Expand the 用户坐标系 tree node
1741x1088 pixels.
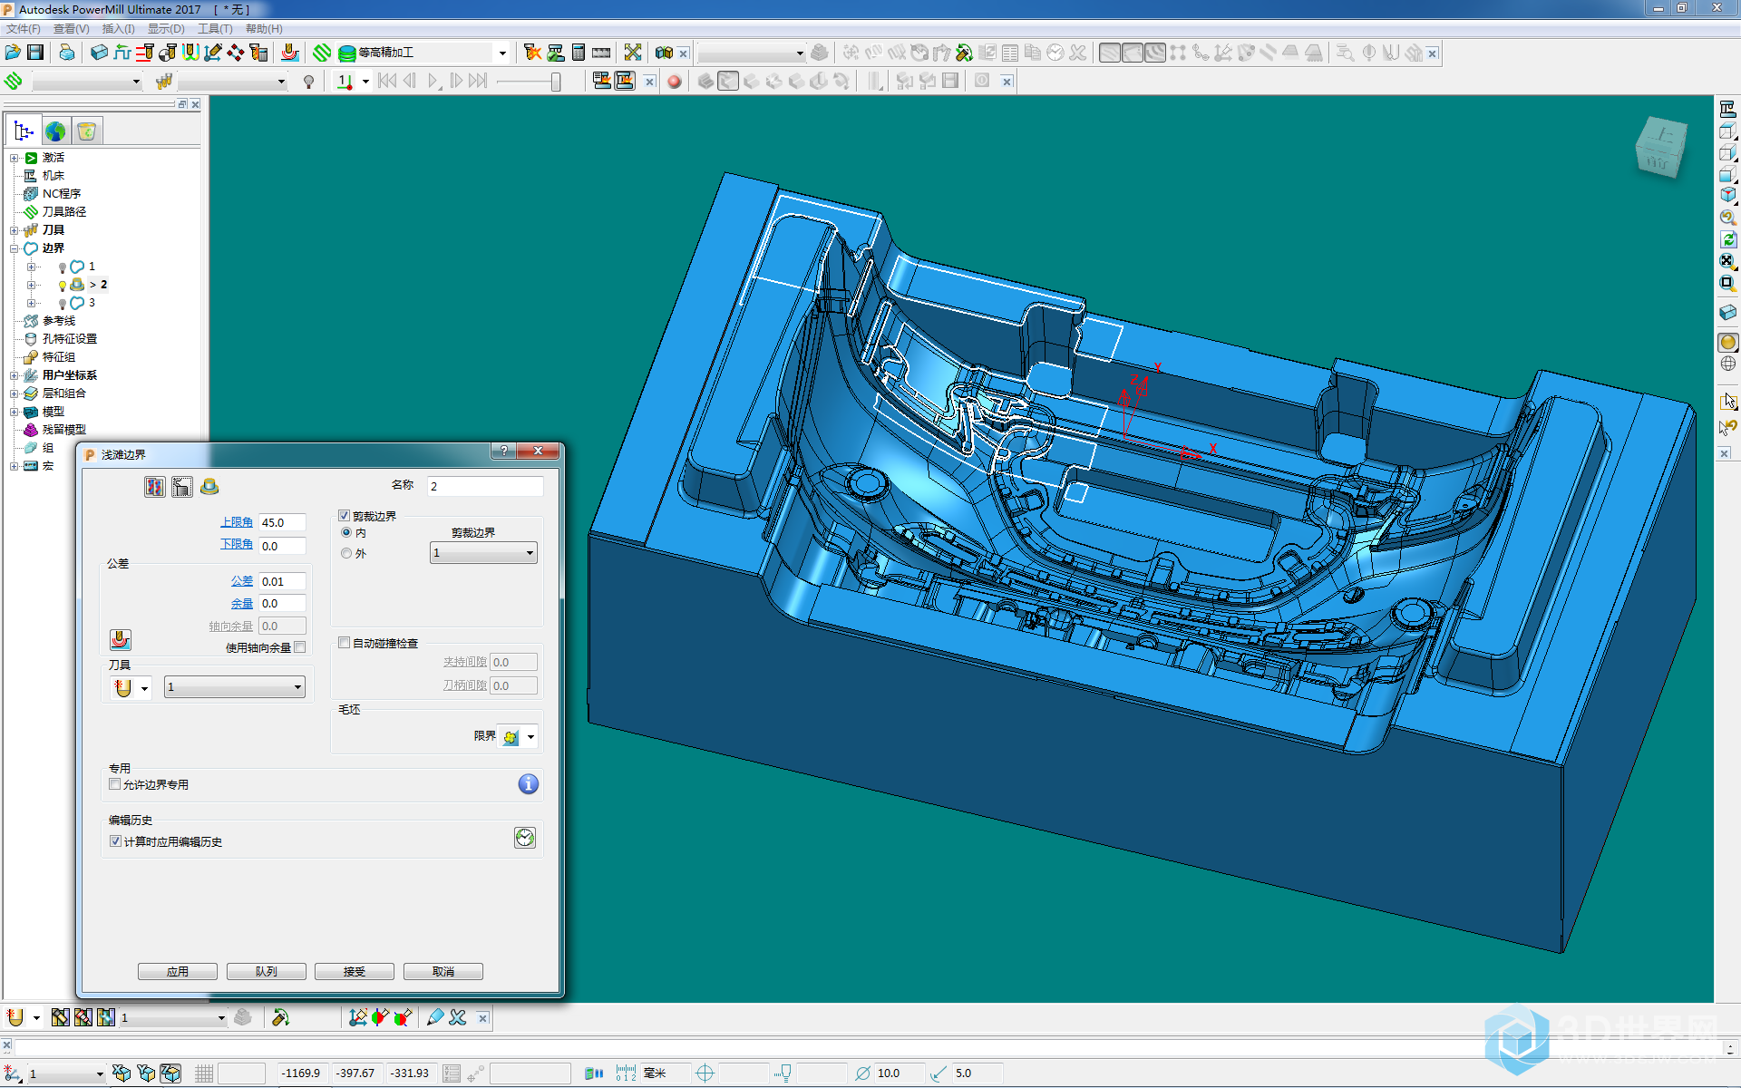(15, 375)
